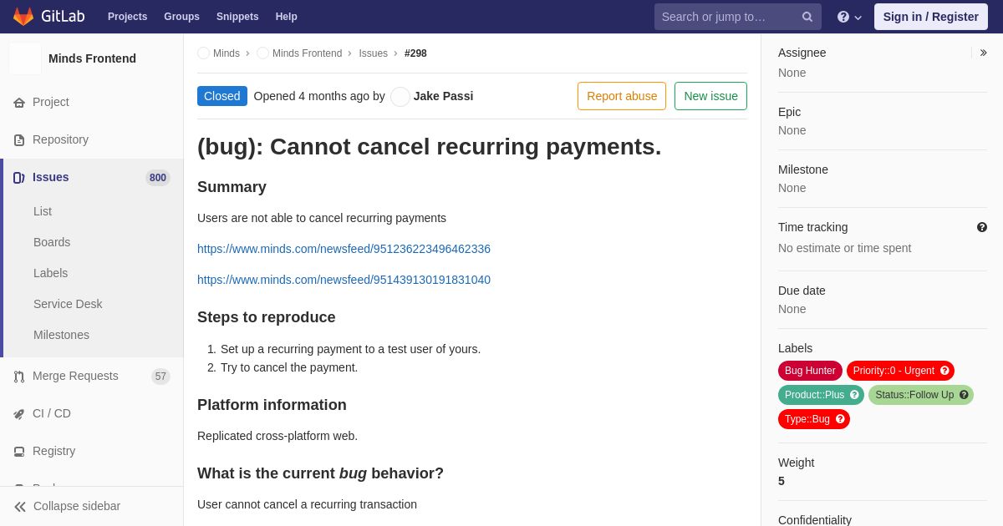The height and width of the screenshot is (526, 1003).
Task: Click the Priority::0 - Urgent label text
Action: (x=894, y=371)
